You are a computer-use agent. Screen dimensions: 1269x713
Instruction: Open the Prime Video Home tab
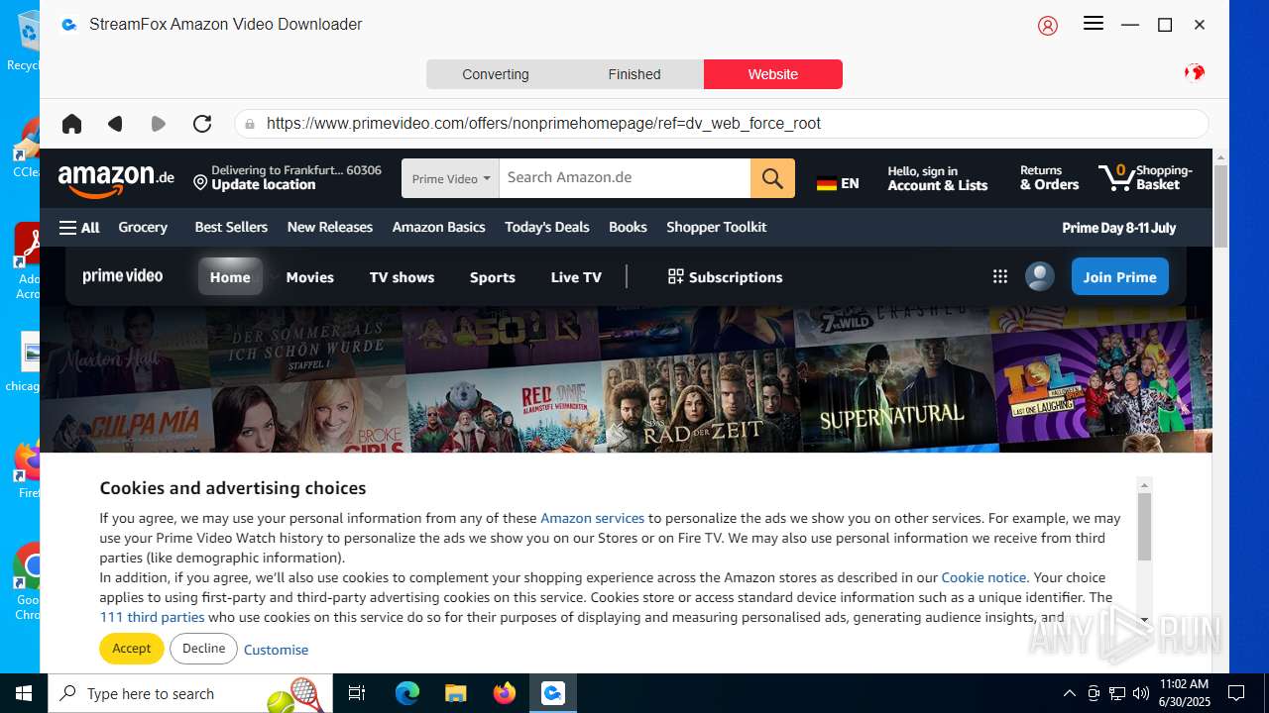coord(230,277)
